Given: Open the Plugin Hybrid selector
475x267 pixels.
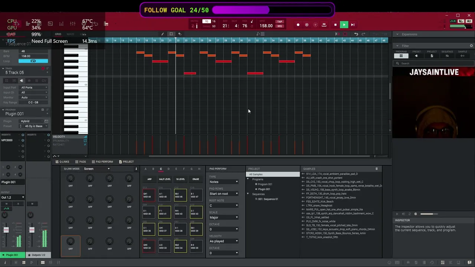Looking at the screenshot, I should (x=31, y=121).
